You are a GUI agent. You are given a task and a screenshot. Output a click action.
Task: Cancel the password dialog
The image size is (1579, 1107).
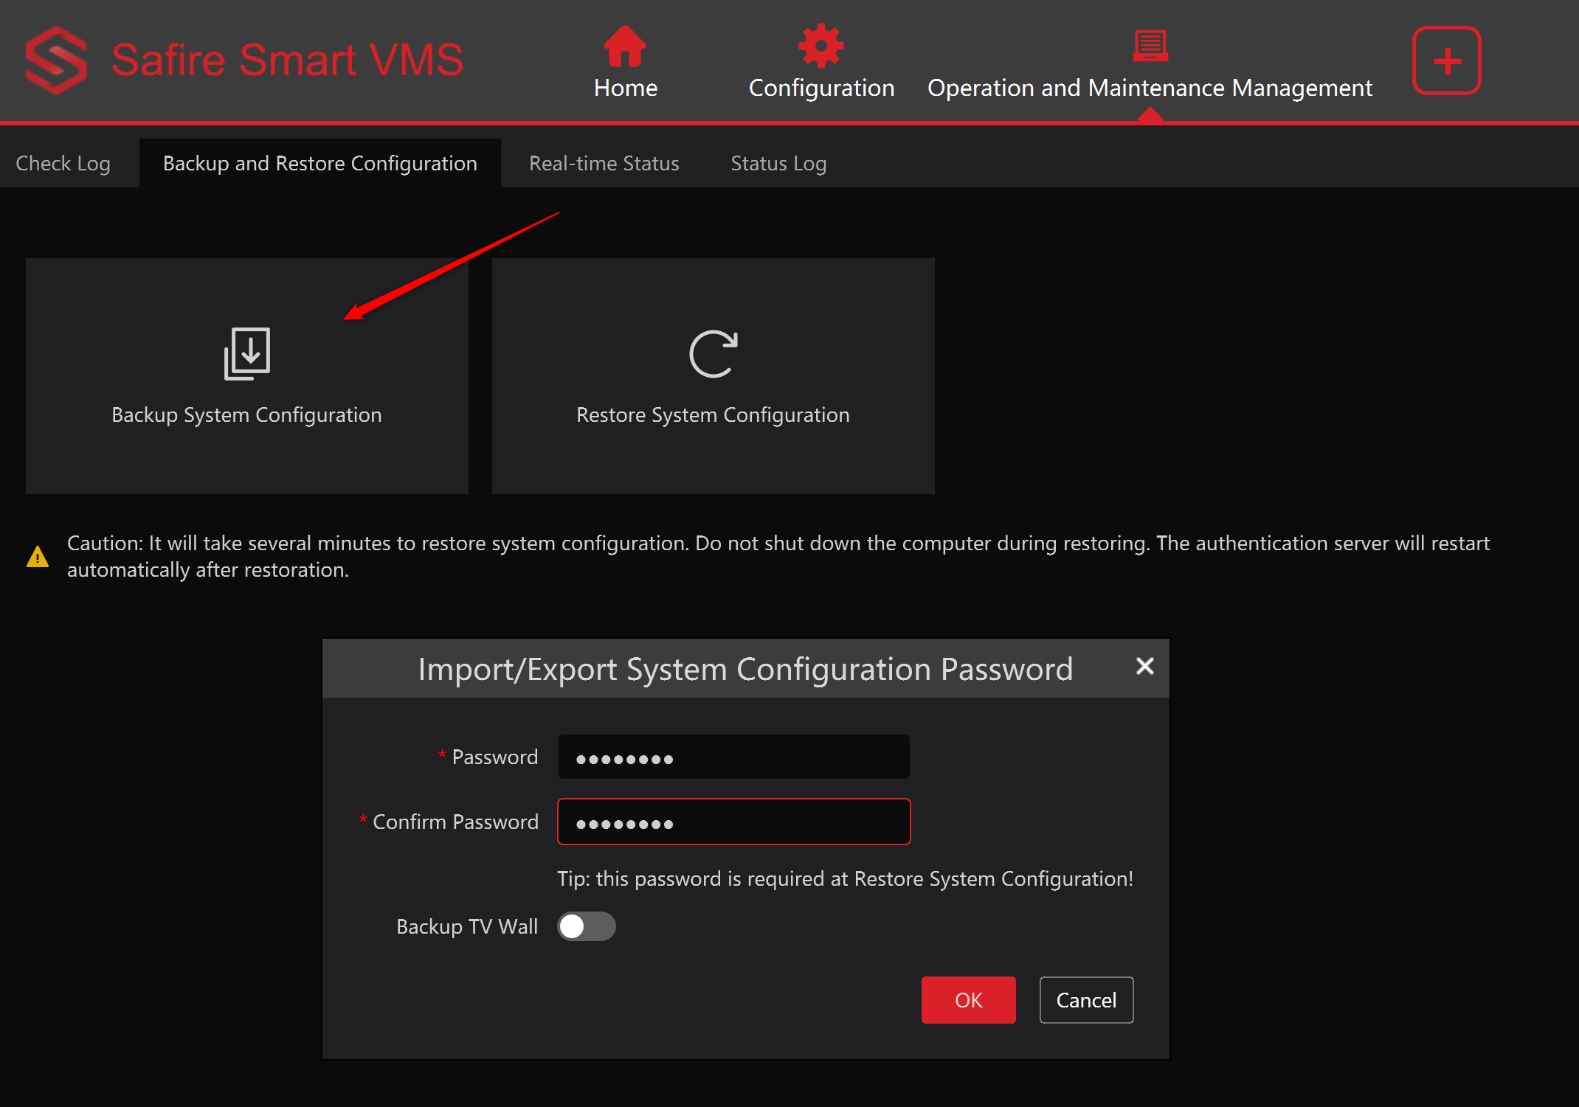coord(1085,1000)
